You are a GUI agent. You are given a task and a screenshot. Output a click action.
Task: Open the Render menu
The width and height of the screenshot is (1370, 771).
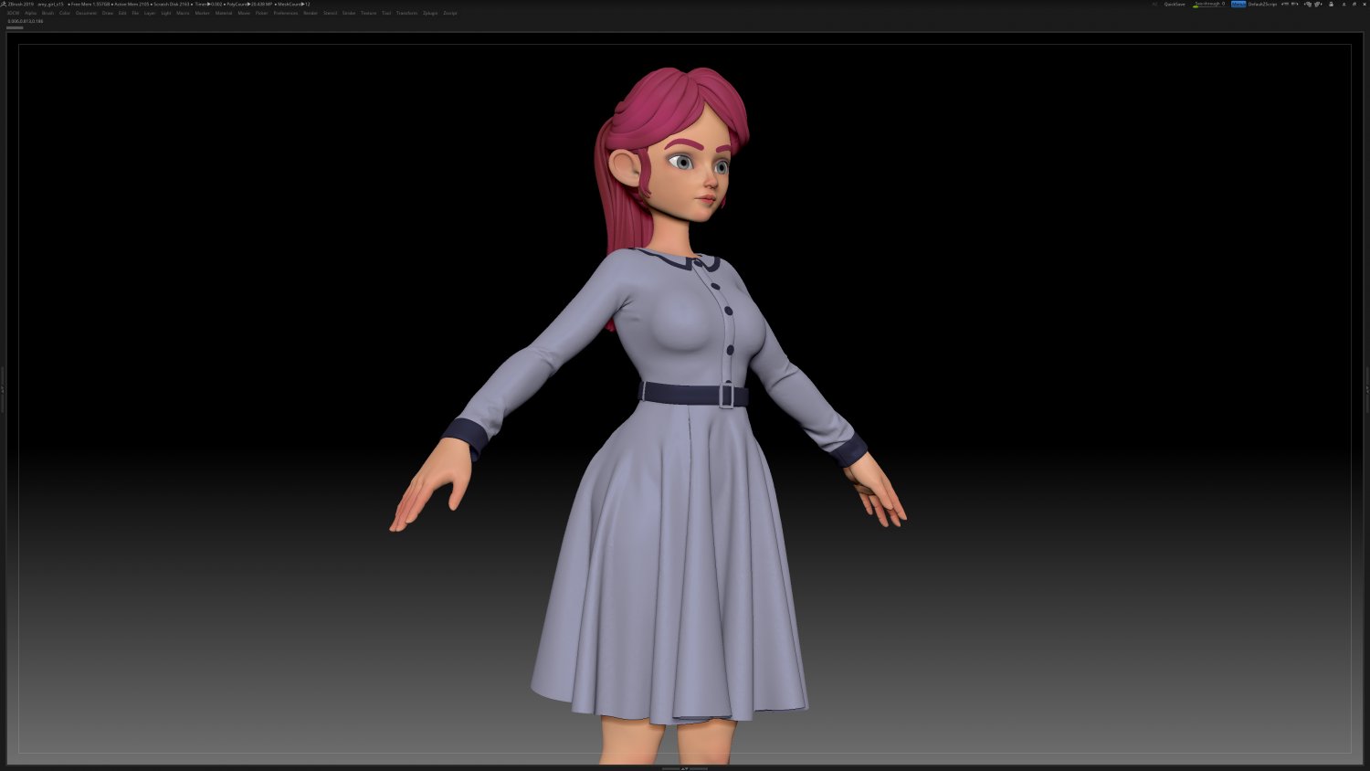click(x=311, y=13)
